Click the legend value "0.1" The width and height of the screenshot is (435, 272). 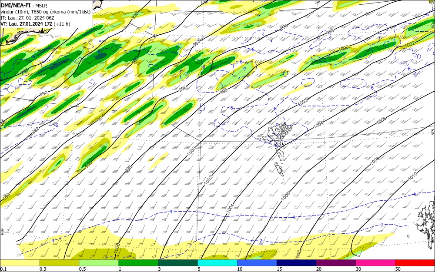3,269
